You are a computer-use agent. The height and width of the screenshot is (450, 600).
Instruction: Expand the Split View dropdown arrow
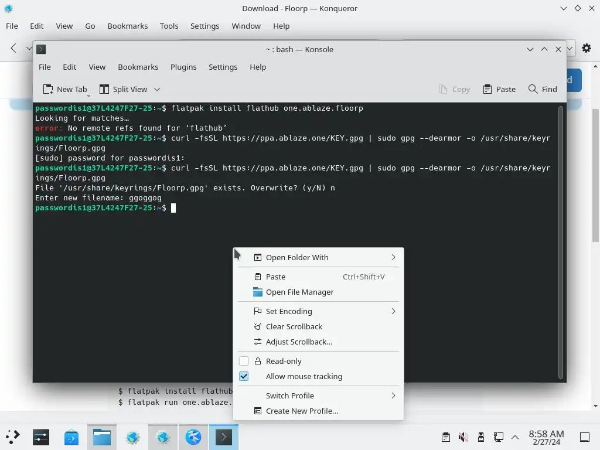click(157, 89)
